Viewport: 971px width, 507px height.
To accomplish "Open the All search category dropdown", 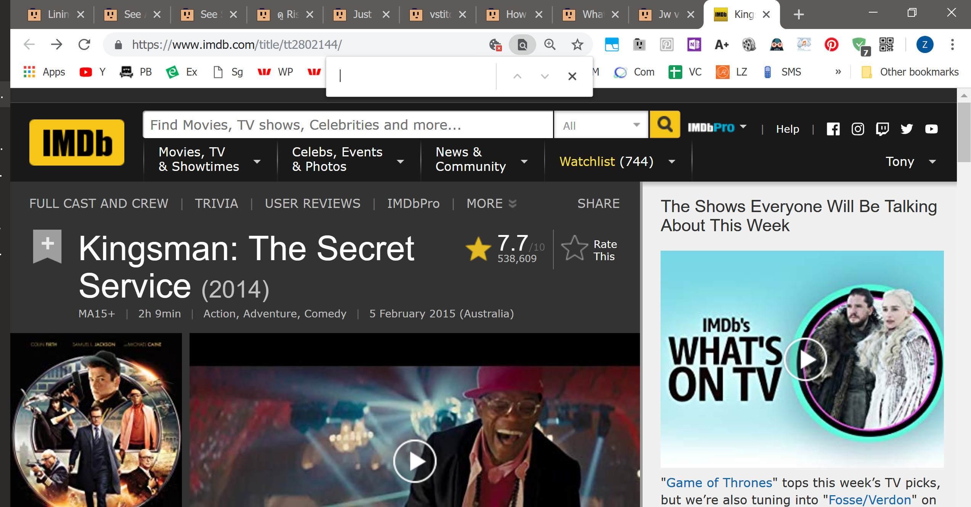I will (x=601, y=124).
